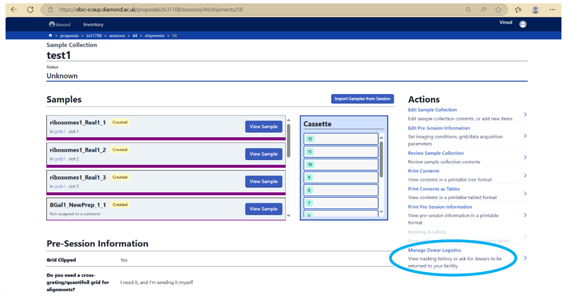The width and height of the screenshot is (567, 300).
Task: Select cassette slot 8
Action: point(341,190)
